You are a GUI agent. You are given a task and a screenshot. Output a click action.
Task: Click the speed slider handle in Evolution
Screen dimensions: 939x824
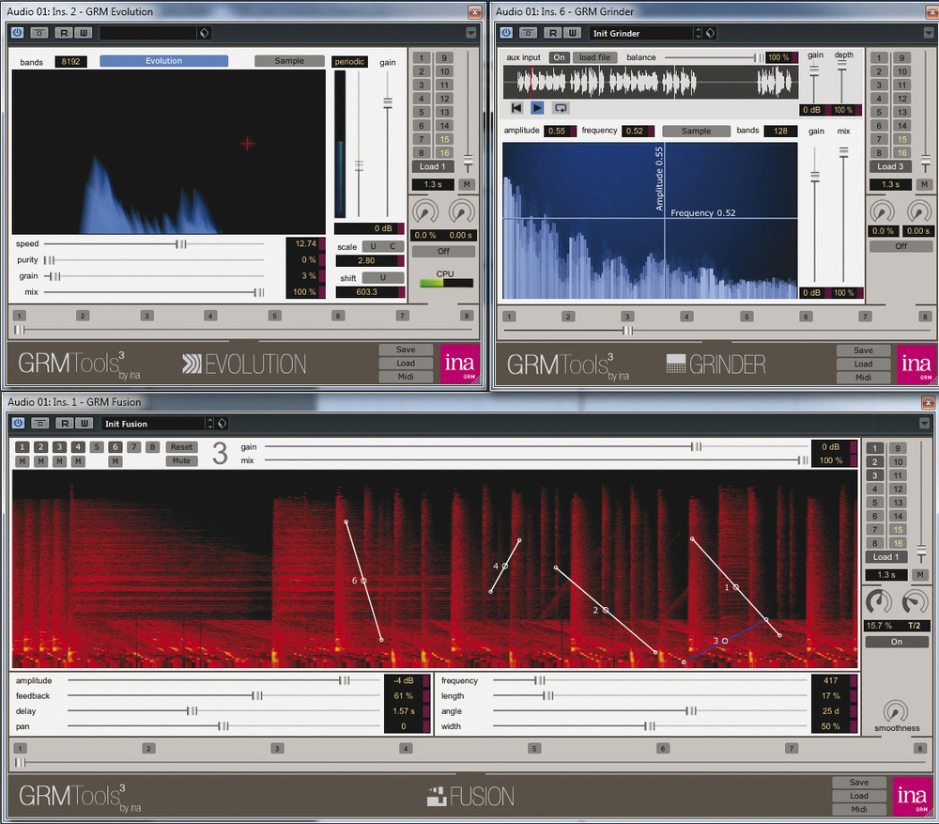pos(181,244)
